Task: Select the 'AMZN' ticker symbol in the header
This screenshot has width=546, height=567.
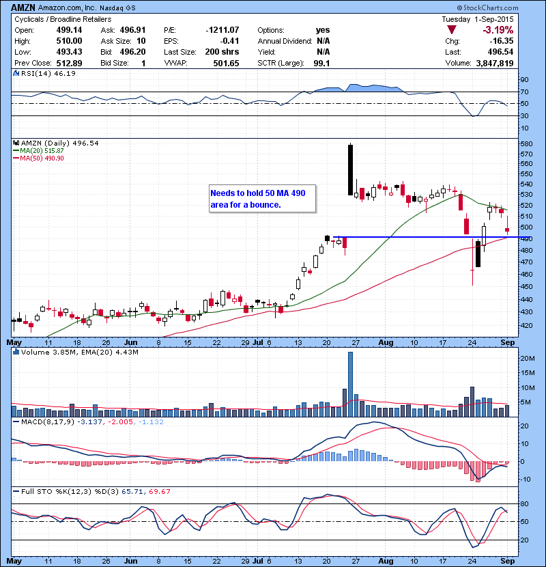Action: click(23, 8)
